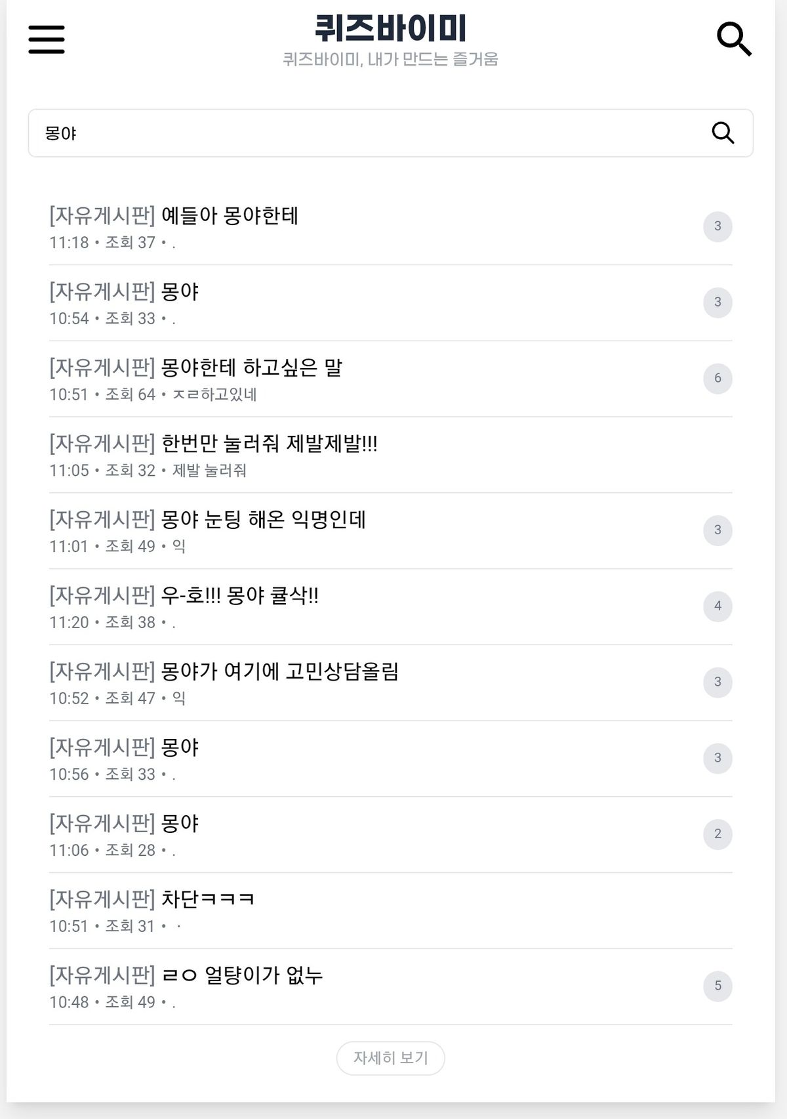Open post 몽야가 여기에 고민상담올림
This screenshot has height=1119, width=787.
[279, 671]
